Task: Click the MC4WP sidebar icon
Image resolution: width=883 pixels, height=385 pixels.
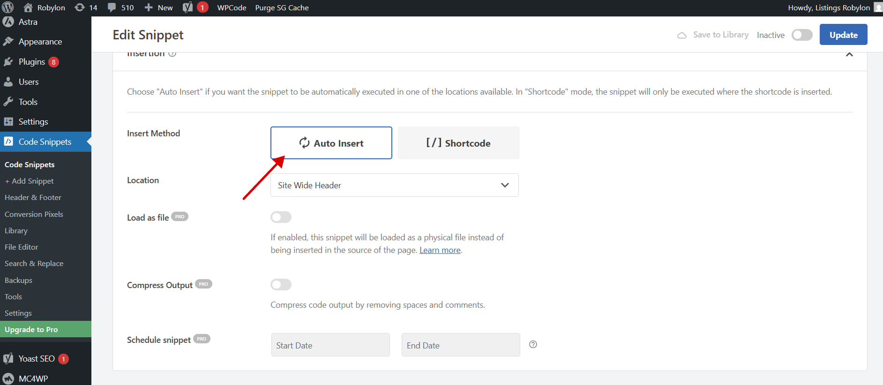Action: pos(8,378)
